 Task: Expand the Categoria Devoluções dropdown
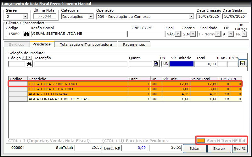(91, 17)
